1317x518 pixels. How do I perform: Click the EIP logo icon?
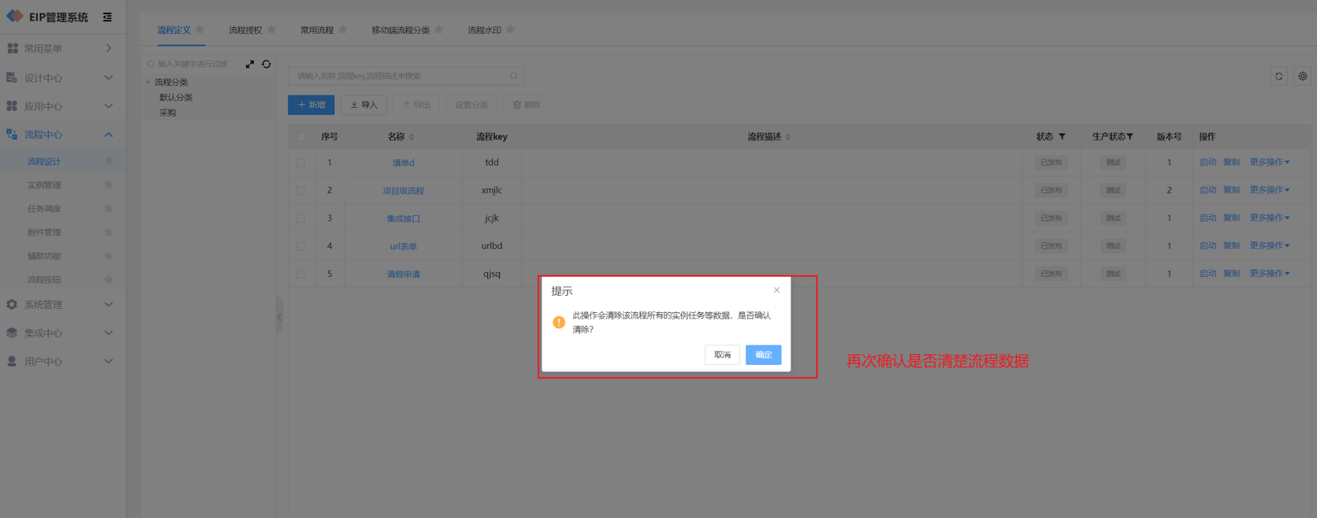14,16
